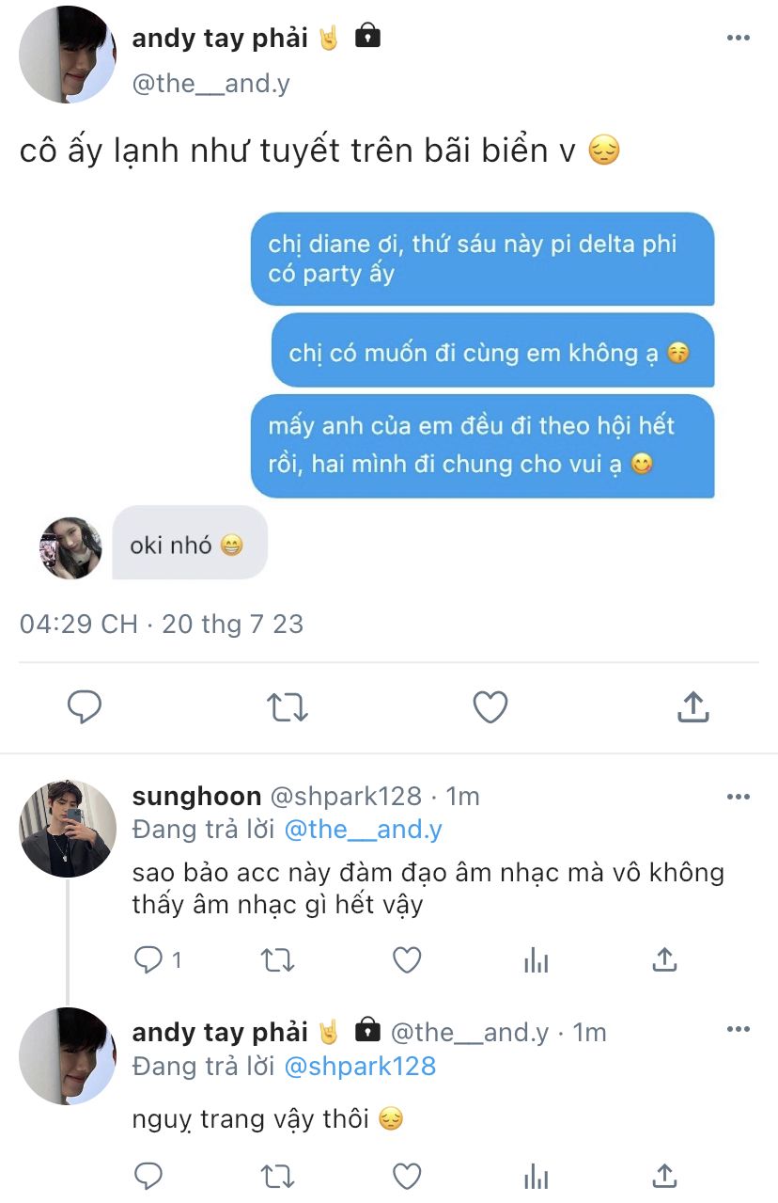Open @shpark128 mention link in andy's reply

pyautogui.click(x=360, y=1066)
